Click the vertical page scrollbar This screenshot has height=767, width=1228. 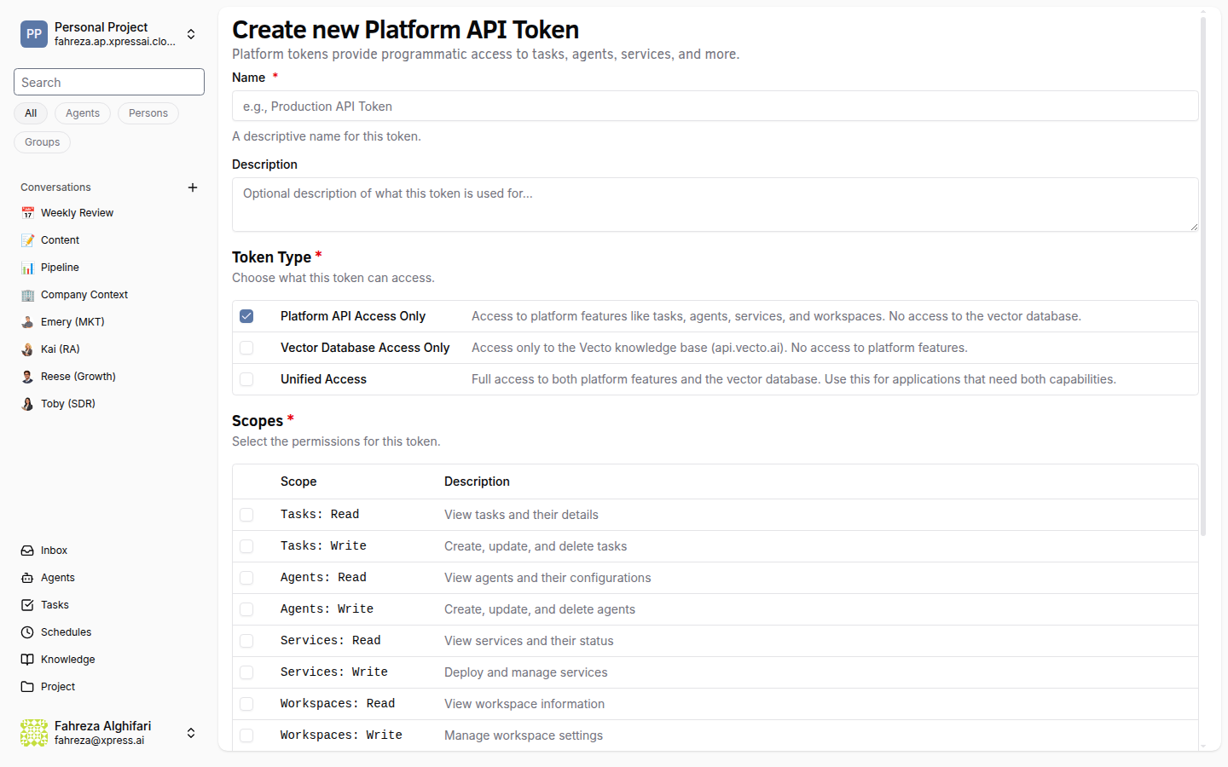pos(1203,276)
